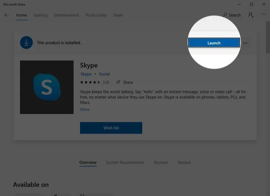Launch the installed Skype app
Image resolution: width=270 pixels, height=196 pixels.
point(214,43)
